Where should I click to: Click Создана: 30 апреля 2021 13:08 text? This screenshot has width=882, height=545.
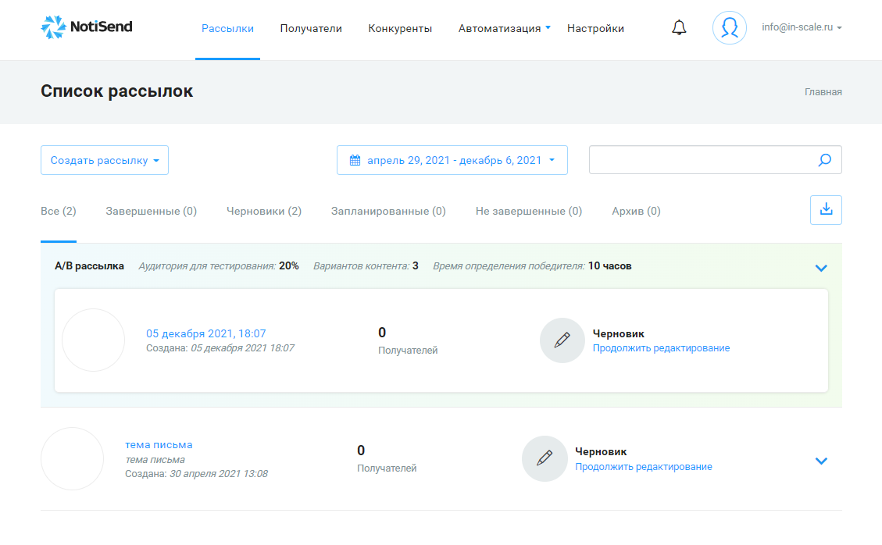pyautogui.click(x=196, y=474)
